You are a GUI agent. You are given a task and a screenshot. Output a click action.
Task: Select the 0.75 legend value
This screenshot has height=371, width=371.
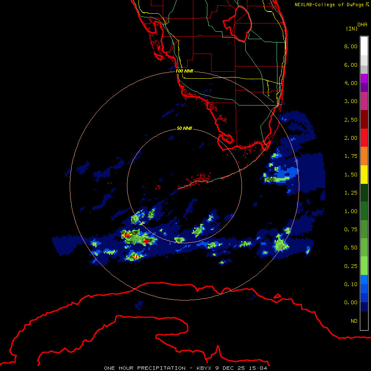pyautogui.click(x=351, y=230)
